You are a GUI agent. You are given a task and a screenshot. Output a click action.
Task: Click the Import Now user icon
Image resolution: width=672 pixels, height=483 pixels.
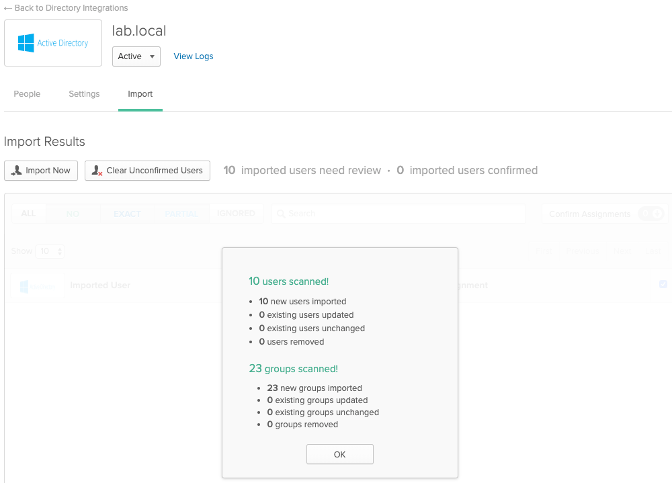tap(17, 171)
